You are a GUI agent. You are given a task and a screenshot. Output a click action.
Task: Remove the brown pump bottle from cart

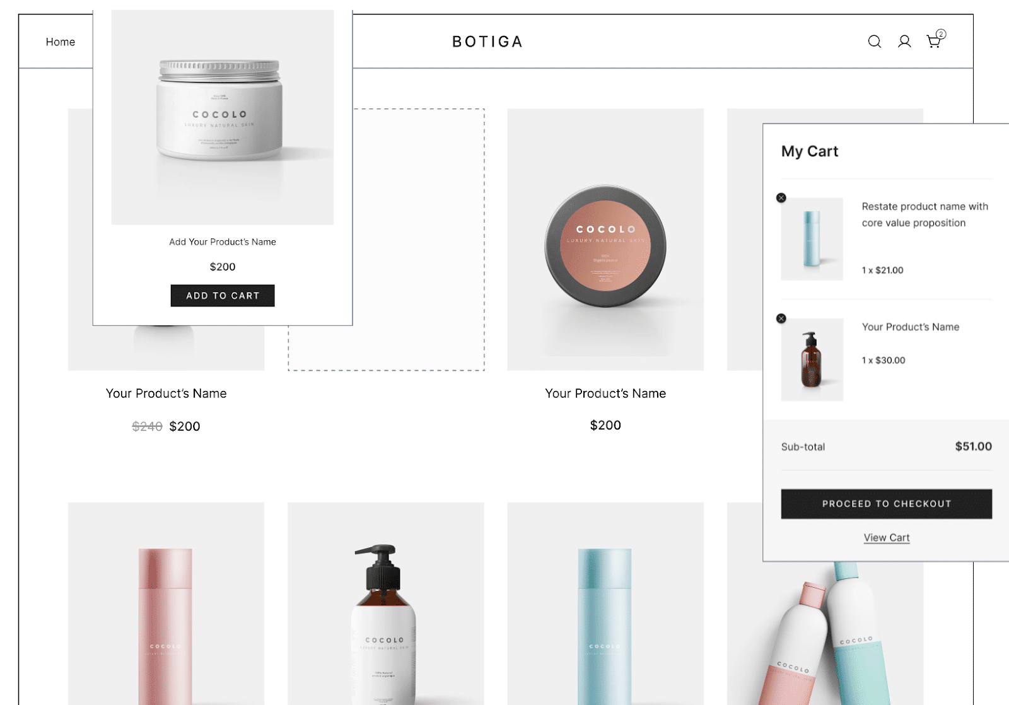(781, 318)
